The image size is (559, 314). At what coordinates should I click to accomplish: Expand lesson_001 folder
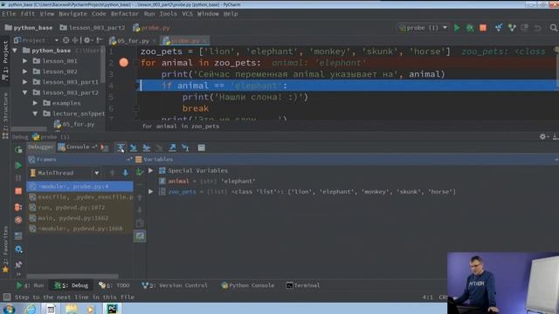tap(25, 61)
